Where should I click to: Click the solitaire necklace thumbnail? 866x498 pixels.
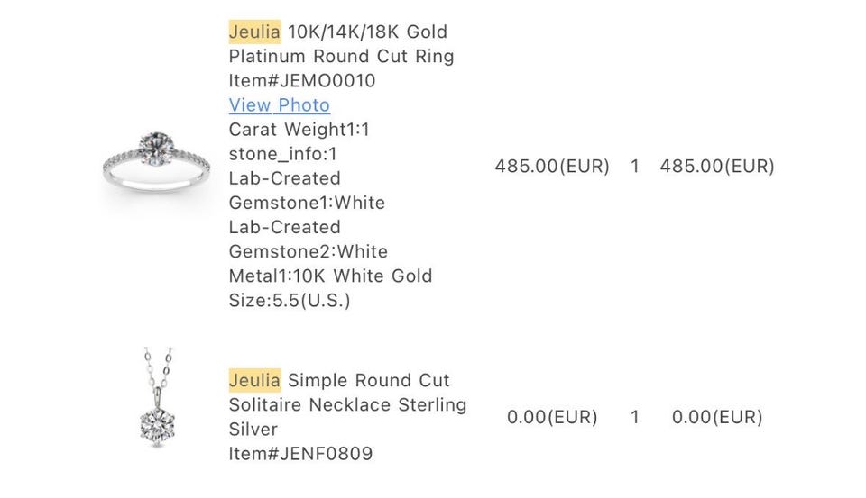tap(158, 396)
